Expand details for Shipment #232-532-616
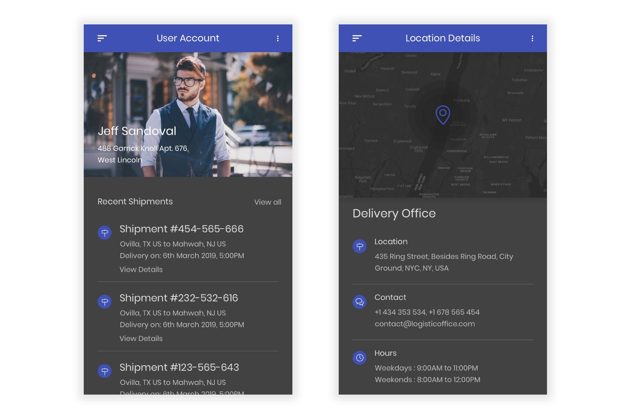Screen dimensions: 630x419 pyautogui.click(x=141, y=338)
